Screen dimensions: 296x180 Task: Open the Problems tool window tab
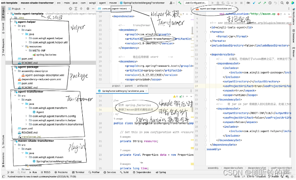[61, 173]
